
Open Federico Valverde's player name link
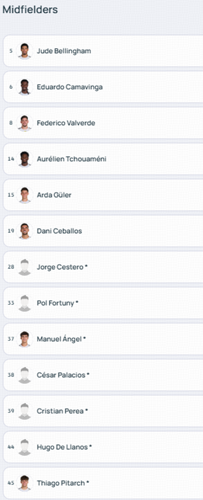tap(66, 123)
